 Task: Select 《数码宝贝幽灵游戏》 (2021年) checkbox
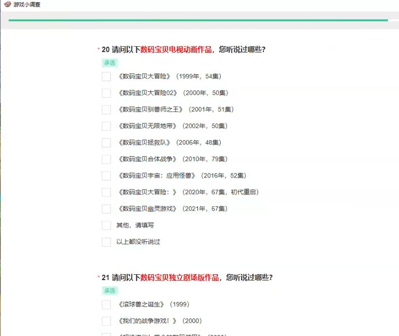[106, 209]
